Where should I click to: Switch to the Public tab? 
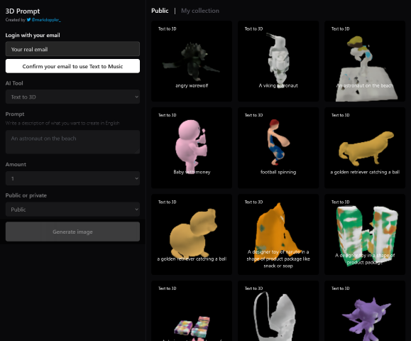(x=160, y=11)
